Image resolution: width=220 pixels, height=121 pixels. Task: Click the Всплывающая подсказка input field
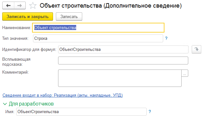pyautogui.click(x=123, y=60)
